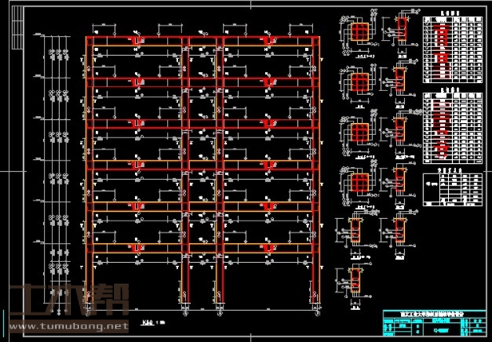Select the frame's leftmost red column line
This screenshot has width=492, height=342.
click(89, 160)
